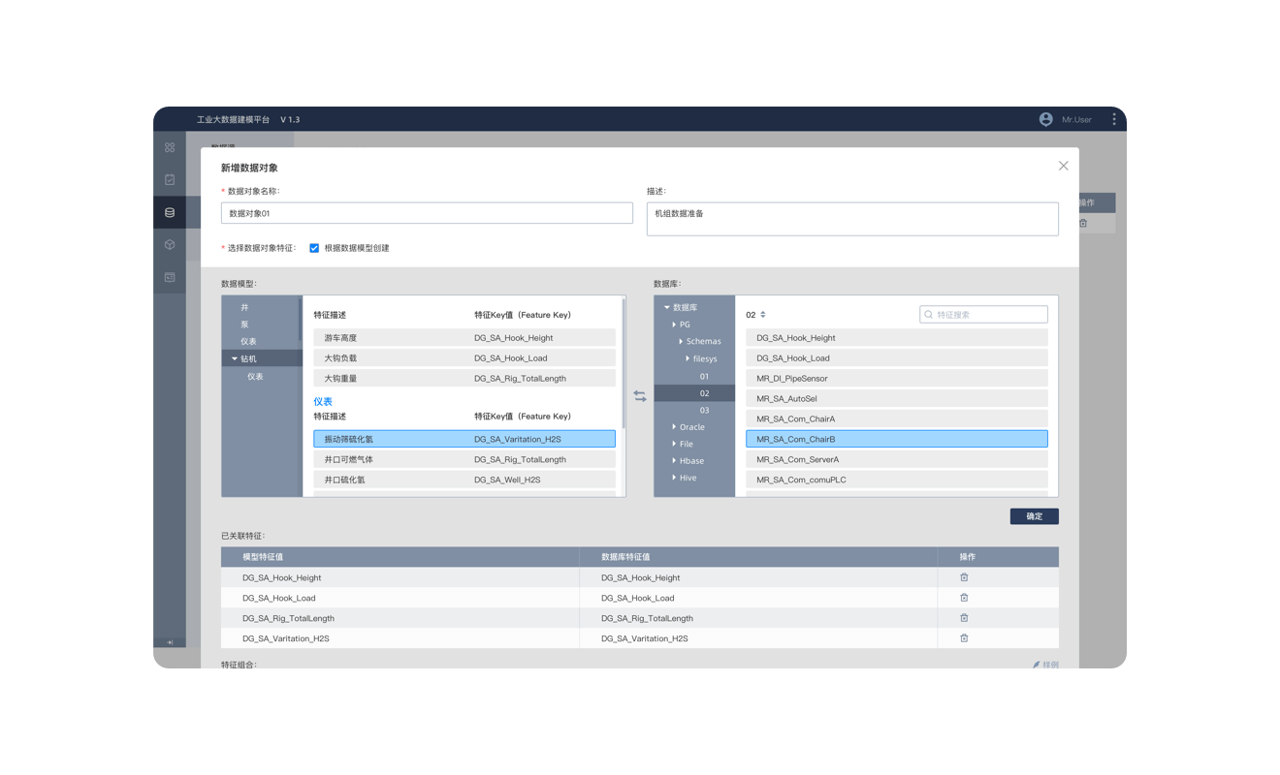Collapse the sidebar with bottom arrow icon
The height and width of the screenshot is (775, 1280).
(x=170, y=642)
